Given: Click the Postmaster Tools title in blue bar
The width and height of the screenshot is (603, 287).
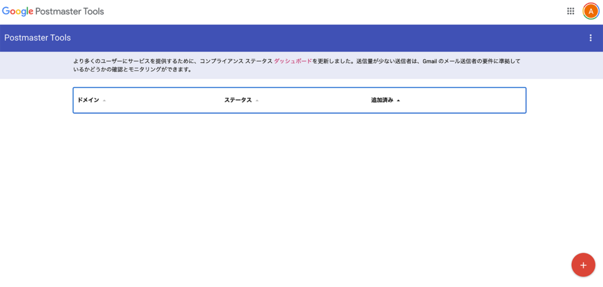Looking at the screenshot, I should (x=37, y=38).
